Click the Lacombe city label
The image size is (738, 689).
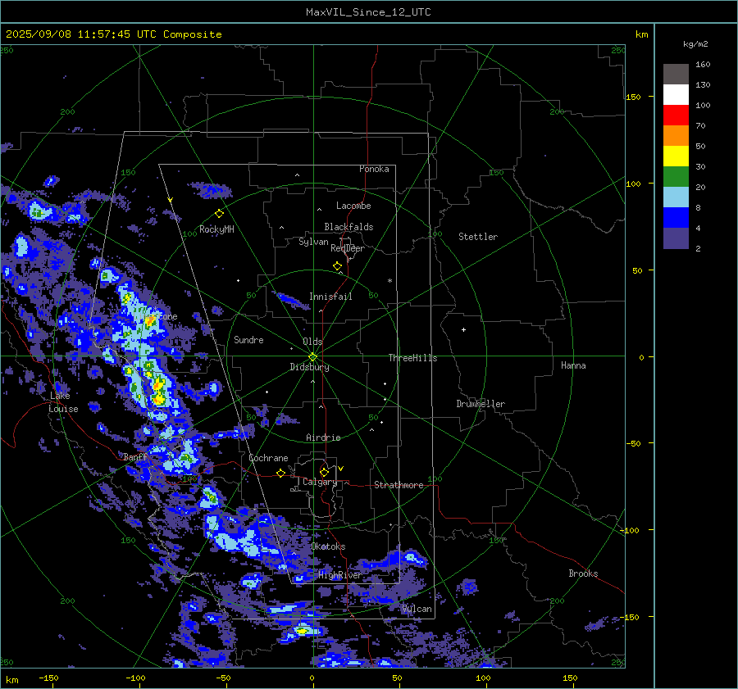pyautogui.click(x=353, y=206)
